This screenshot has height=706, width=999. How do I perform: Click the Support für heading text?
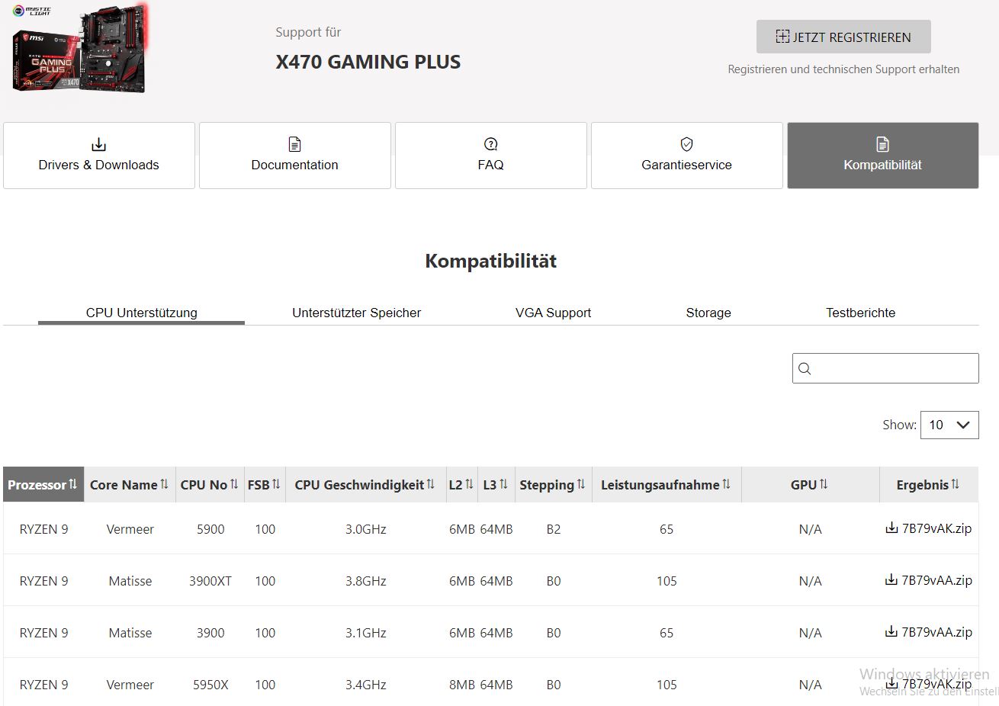308,32
